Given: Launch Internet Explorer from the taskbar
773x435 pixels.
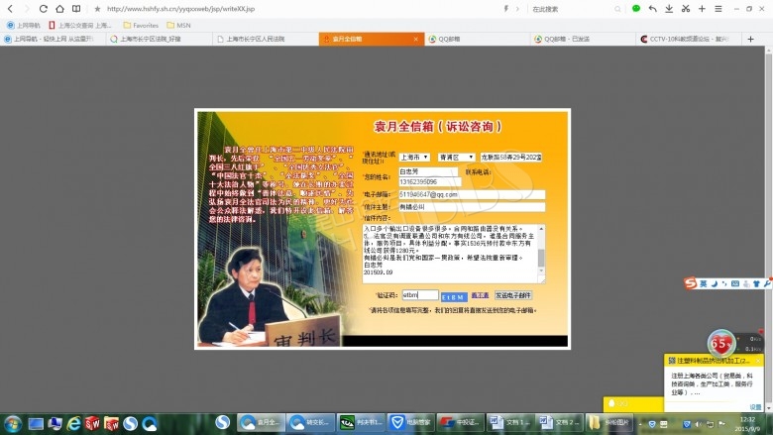Looking at the screenshot, I should click(x=73, y=423).
